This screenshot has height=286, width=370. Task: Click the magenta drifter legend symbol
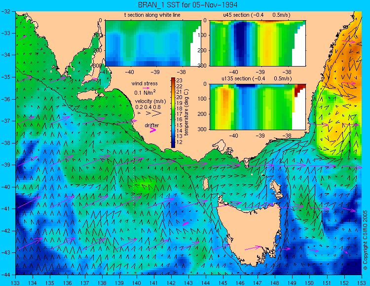[153, 130]
